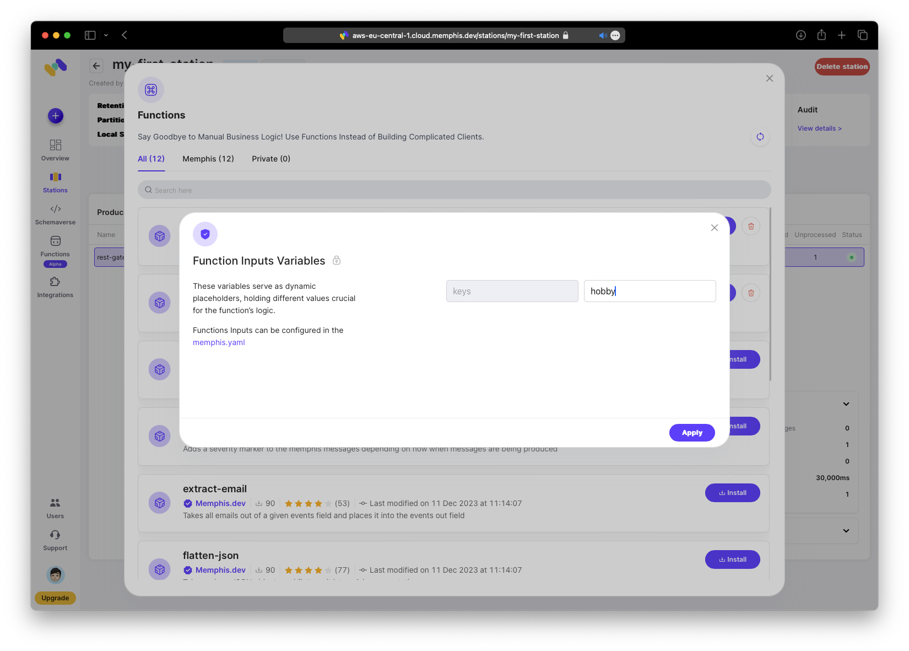Click the Search here field
The image size is (909, 651).
454,190
